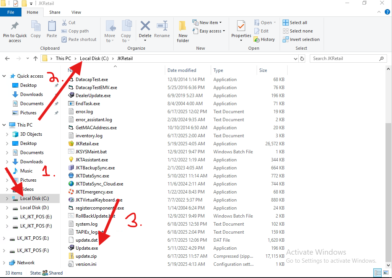Image resolution: width=392 pixels, height=278 pixels.
Task: Switch to the Details view icon in the status bar
Action: click(377, 273)
